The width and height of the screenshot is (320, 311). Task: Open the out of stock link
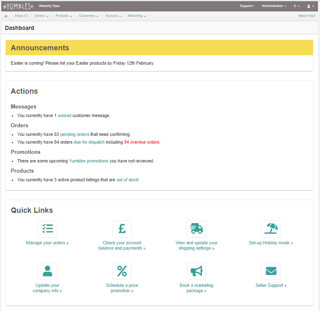[128, 180]
